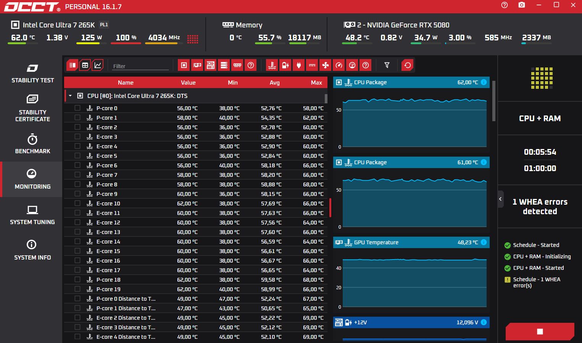Screen dimensions: 582x343
Task: Click the '1 WHEA errors detected' message
Action: [x=540, y=207]
